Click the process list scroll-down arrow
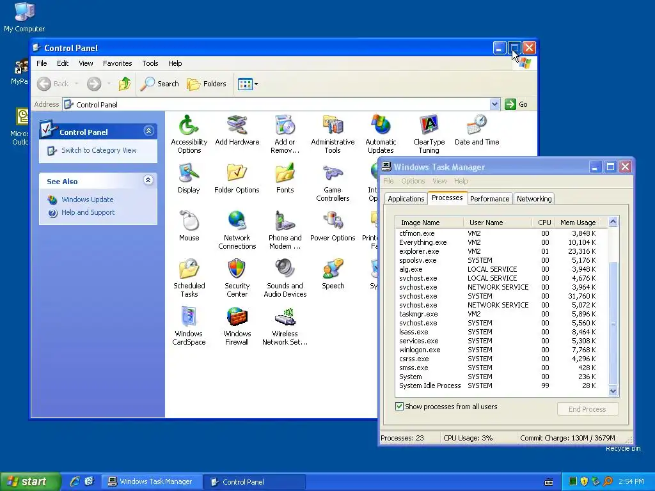The image size is (655, 491). (x=613, y=391)
